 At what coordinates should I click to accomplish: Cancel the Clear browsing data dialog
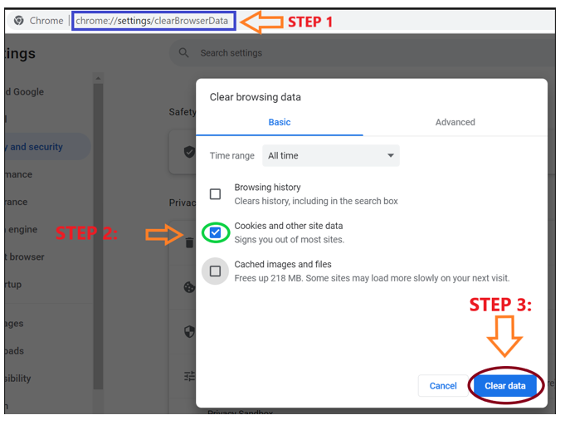pos(443,386)
